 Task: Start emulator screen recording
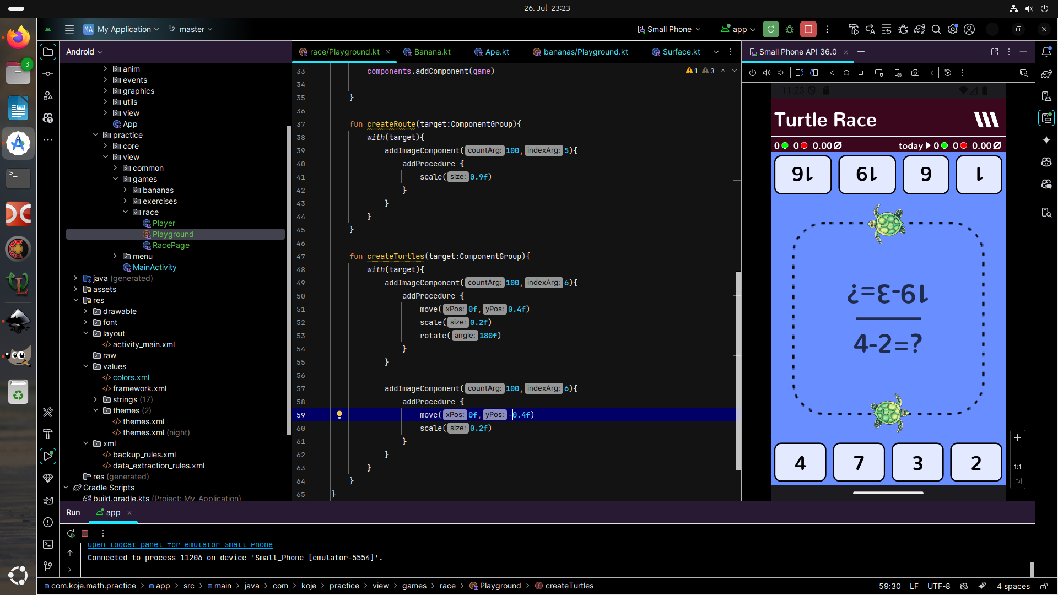(930, 73)
